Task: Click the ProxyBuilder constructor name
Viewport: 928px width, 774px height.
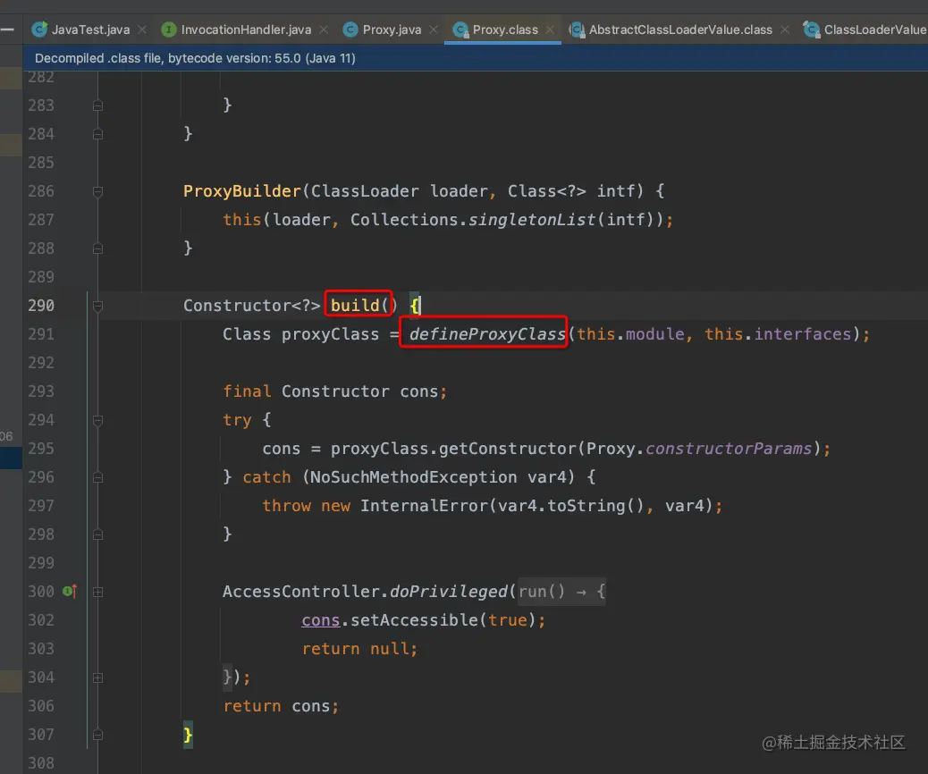Action: (x=242, y=191)
